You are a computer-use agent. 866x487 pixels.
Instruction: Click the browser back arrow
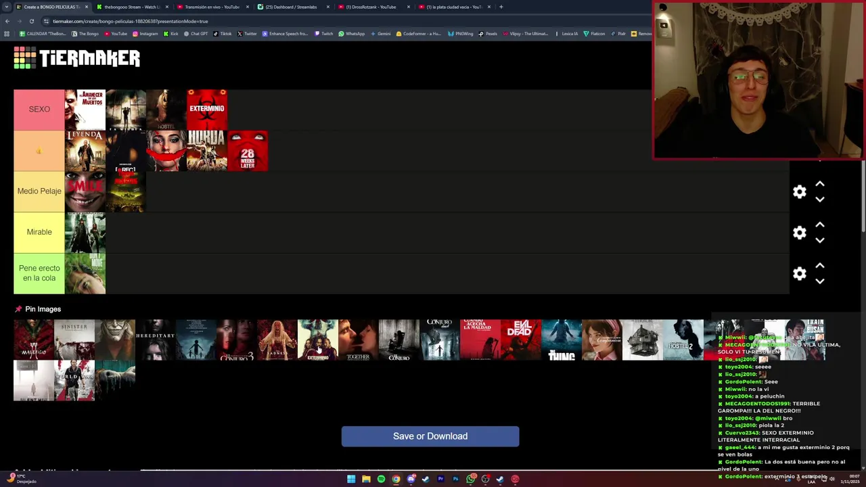click(7, 21)
